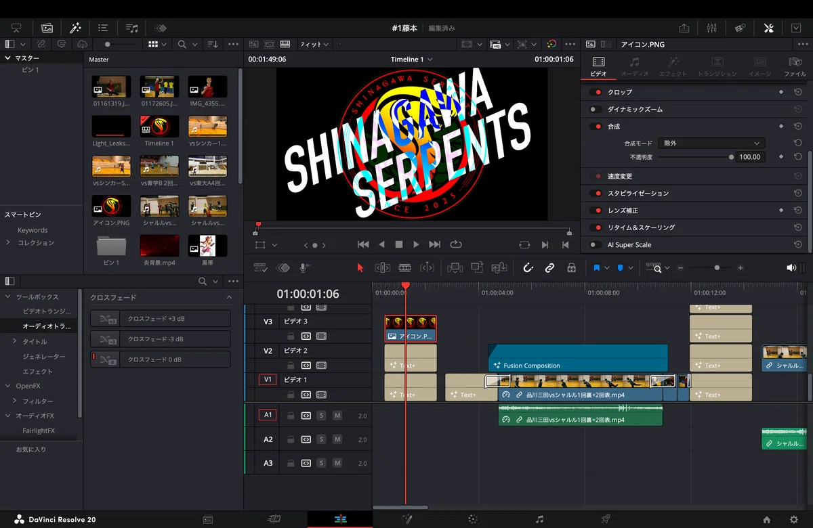Image resolution: width=813 pixels, height=528 pixels.
Task: Click the 不透明度 value field 100.00
Action: pyautogui.click(x=750, y=157)
